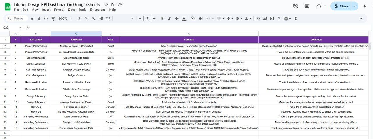Open text wrapping dropdown
The image size is (373, 139).
coord(238,19)
